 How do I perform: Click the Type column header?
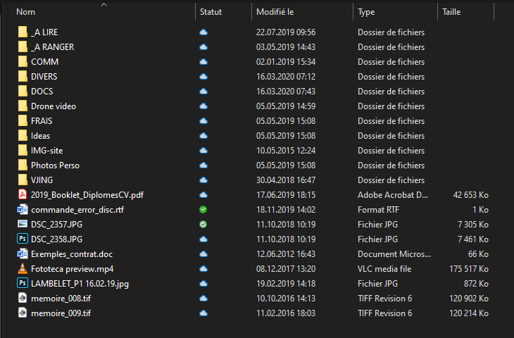tap(366, 12)
